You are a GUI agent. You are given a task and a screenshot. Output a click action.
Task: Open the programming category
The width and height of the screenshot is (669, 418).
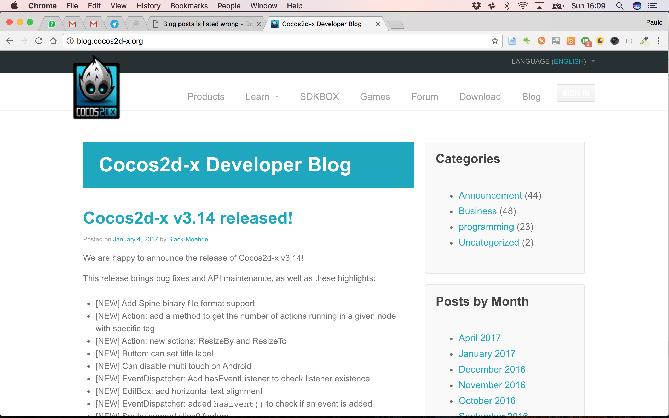tap(486, 227)
